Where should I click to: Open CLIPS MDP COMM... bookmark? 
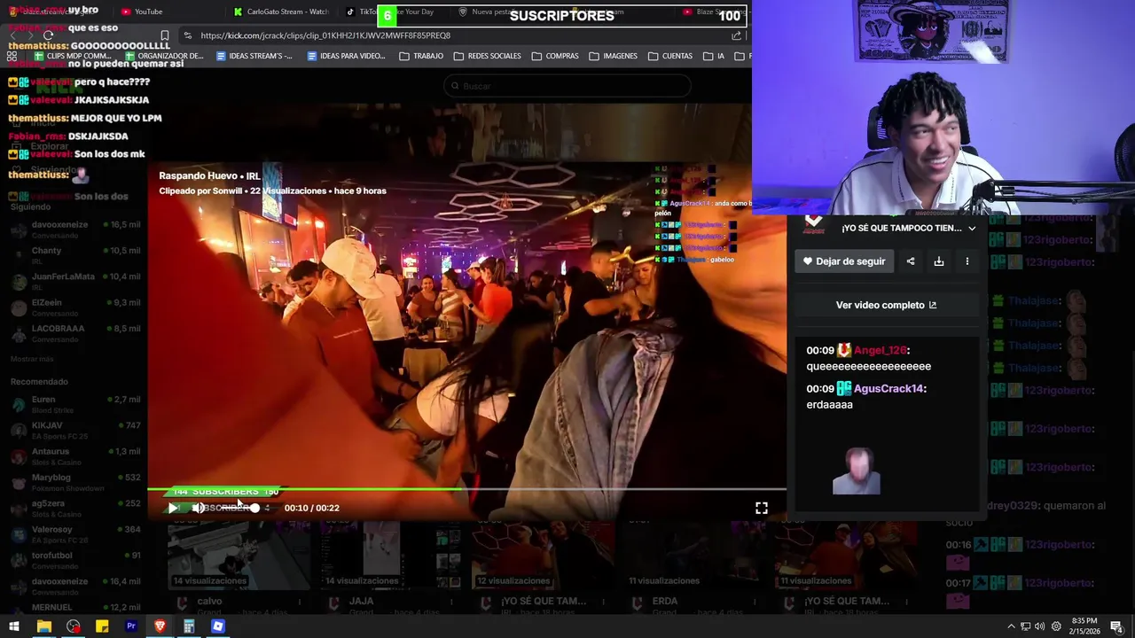(73, 56)
